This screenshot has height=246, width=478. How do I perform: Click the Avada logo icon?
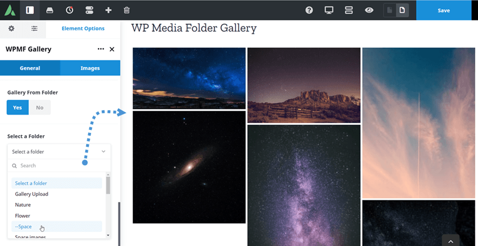10,10
